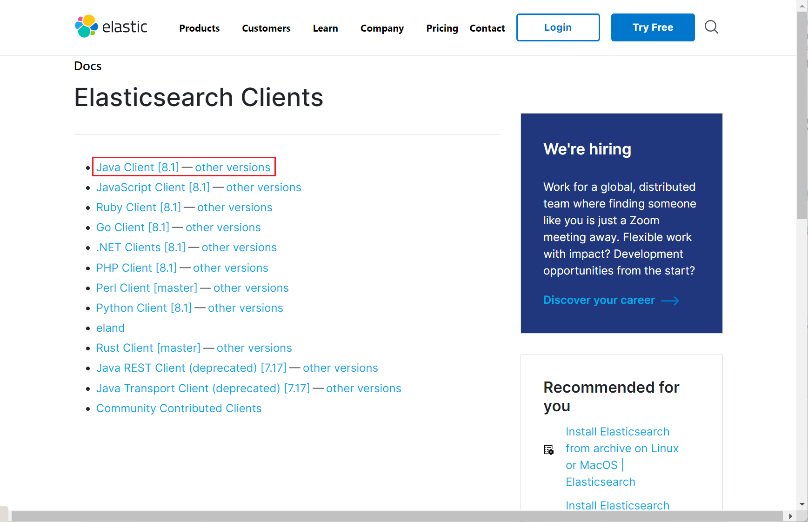Open the Products menu
Screen dimensions: 808x522
click(x=199, y=28)
